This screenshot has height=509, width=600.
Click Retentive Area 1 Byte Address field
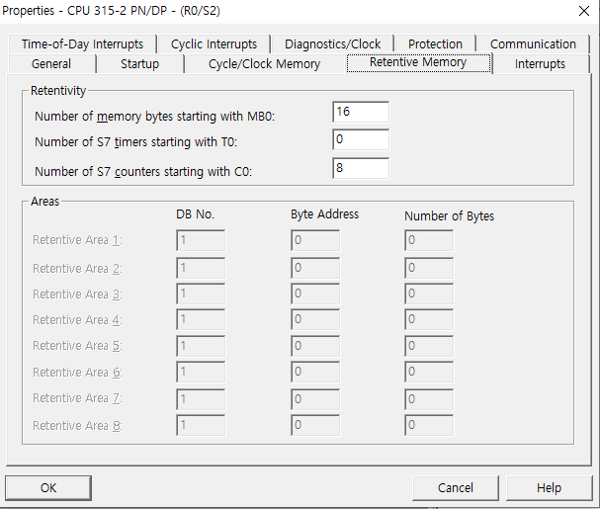[315, 240]
